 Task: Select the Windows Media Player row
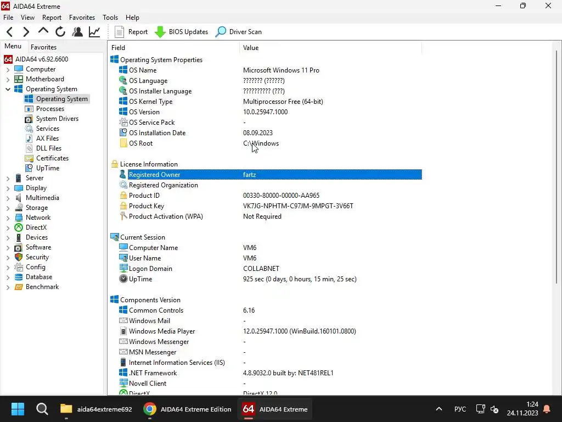[x=270, y=331]
